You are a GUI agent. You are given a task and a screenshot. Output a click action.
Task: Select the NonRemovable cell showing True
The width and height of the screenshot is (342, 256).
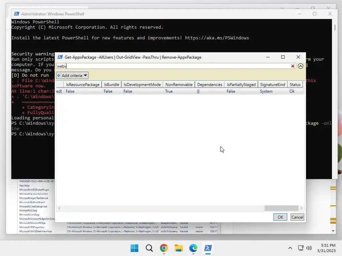click(x=169, y=91)
